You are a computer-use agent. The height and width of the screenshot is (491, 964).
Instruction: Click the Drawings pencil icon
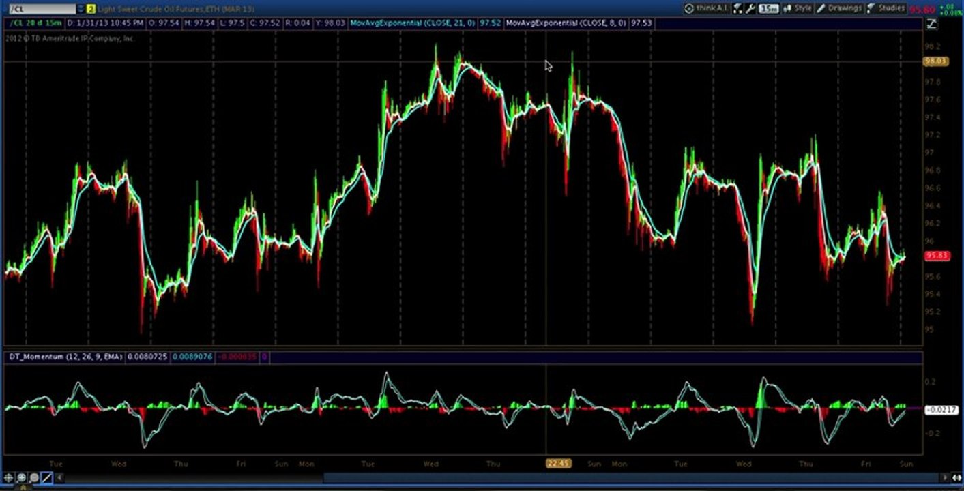821,9
